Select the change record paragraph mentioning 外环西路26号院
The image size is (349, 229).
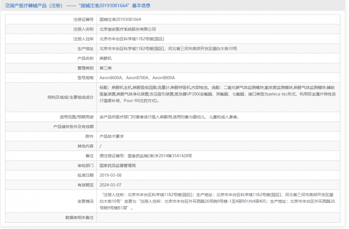(218, 201)
